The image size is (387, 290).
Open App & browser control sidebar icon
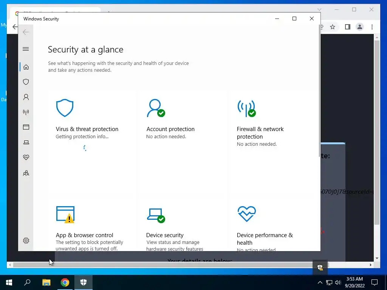pos(26,127)
